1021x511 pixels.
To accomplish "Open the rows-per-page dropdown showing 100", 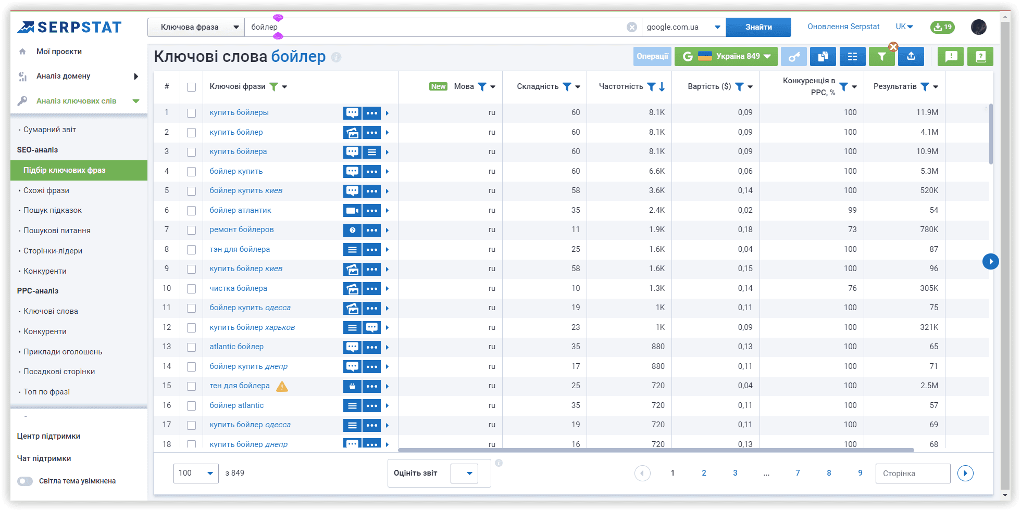I will 196,473.
